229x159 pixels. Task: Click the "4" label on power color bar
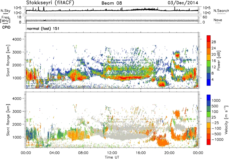click(212, 80)
